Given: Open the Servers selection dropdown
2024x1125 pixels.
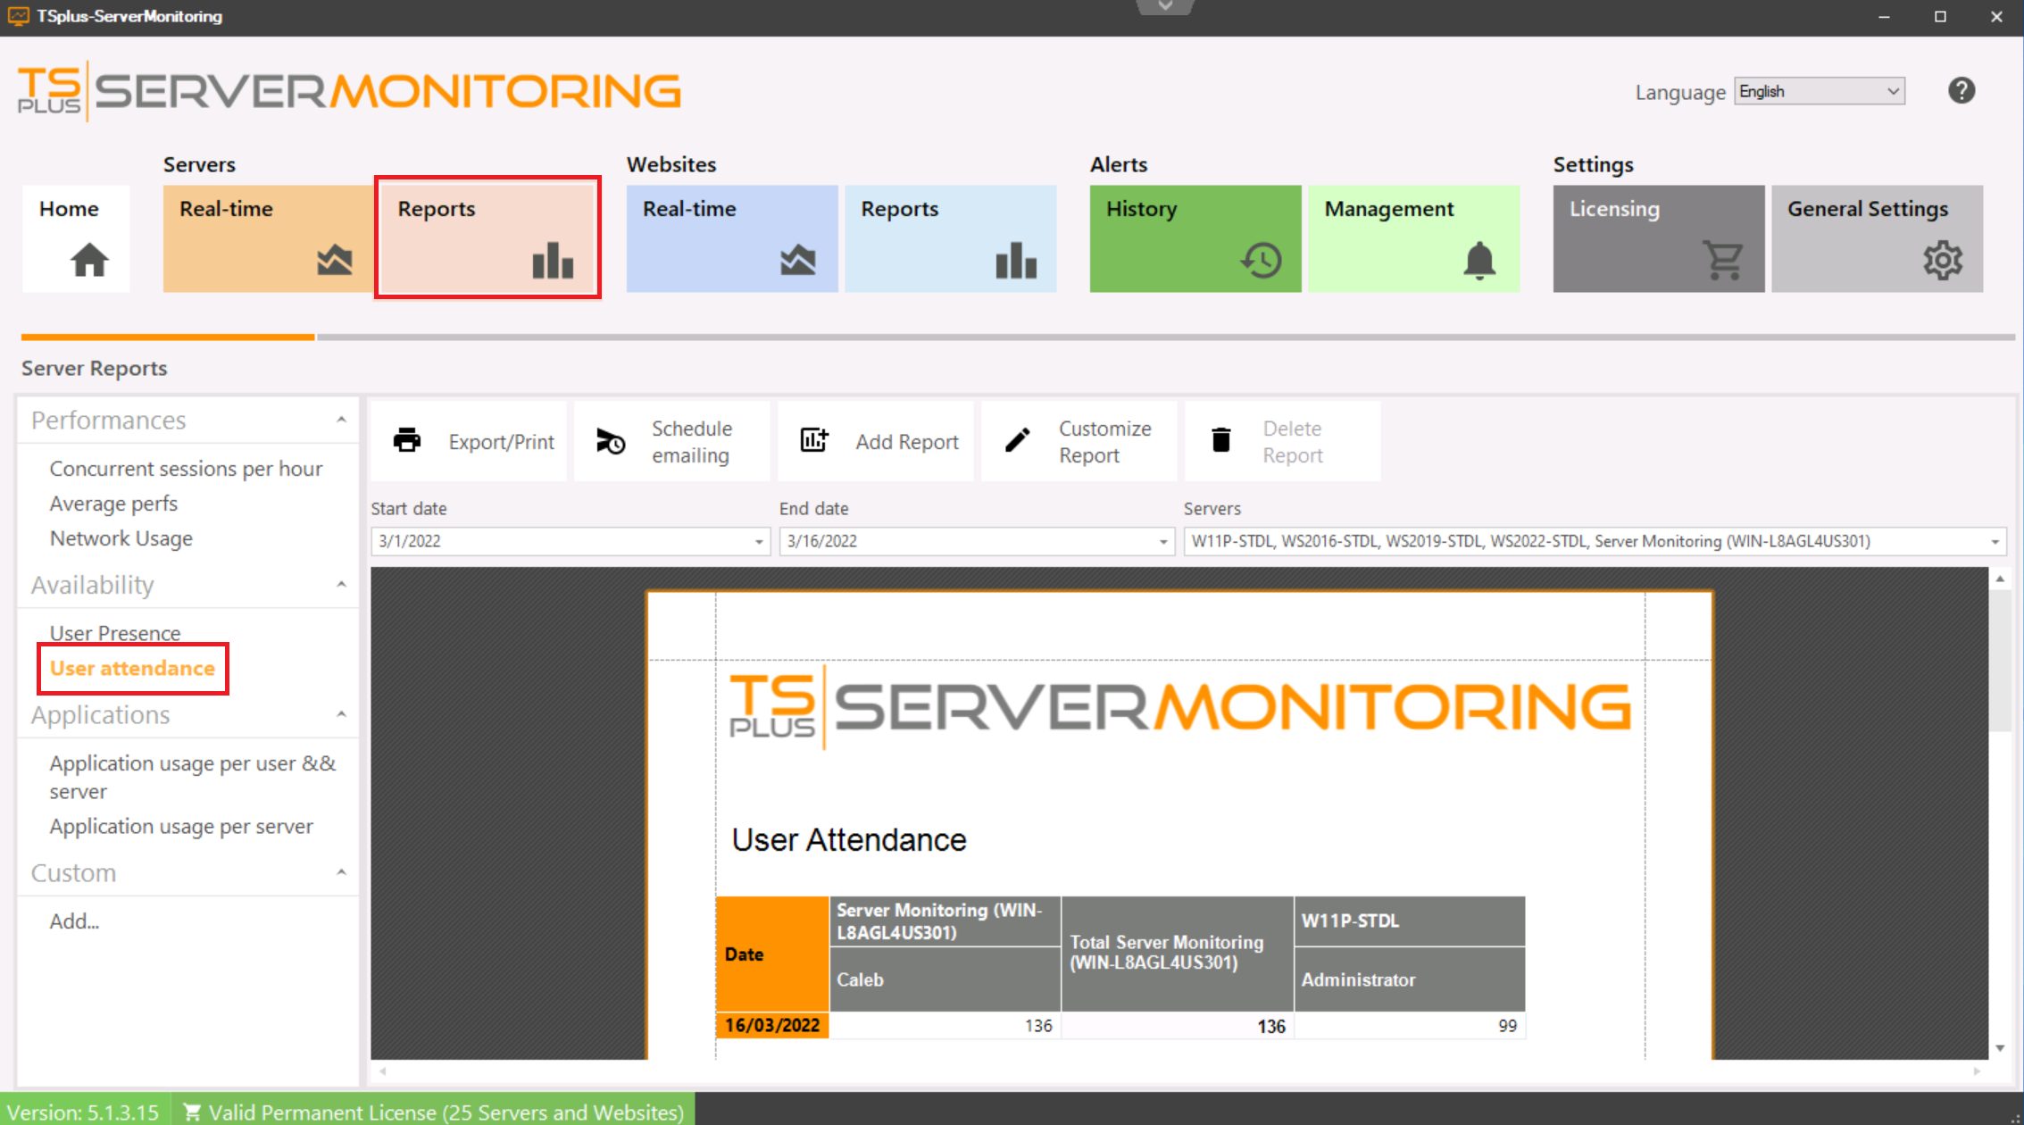Looking at the screenshot, I should click(x=1997, y=541).
